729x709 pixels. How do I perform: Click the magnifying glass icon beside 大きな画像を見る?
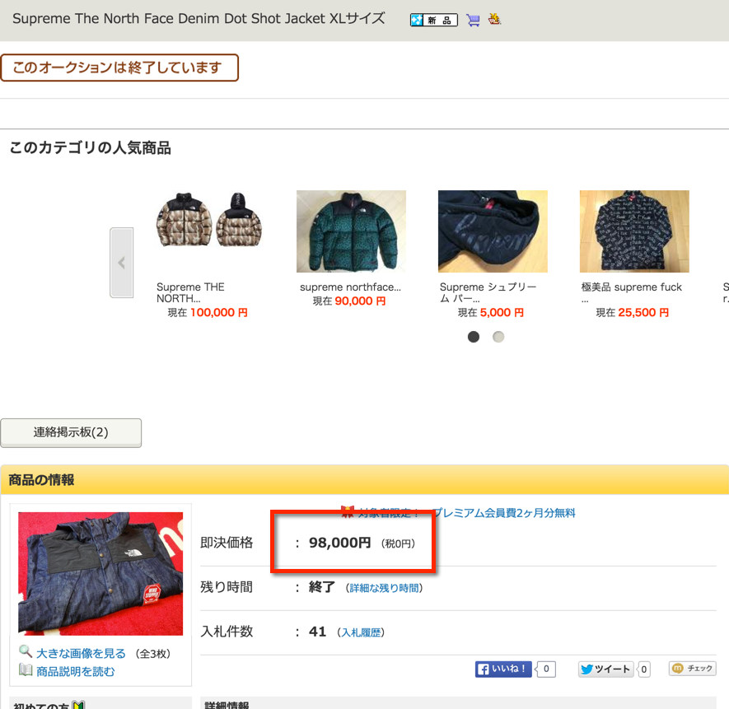point(26,651)
